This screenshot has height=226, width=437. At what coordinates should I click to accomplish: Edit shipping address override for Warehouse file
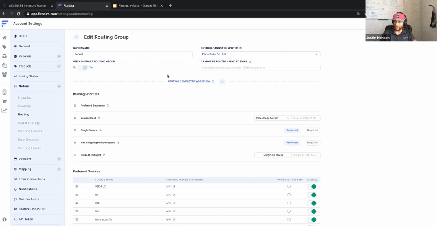pos(174,219)
